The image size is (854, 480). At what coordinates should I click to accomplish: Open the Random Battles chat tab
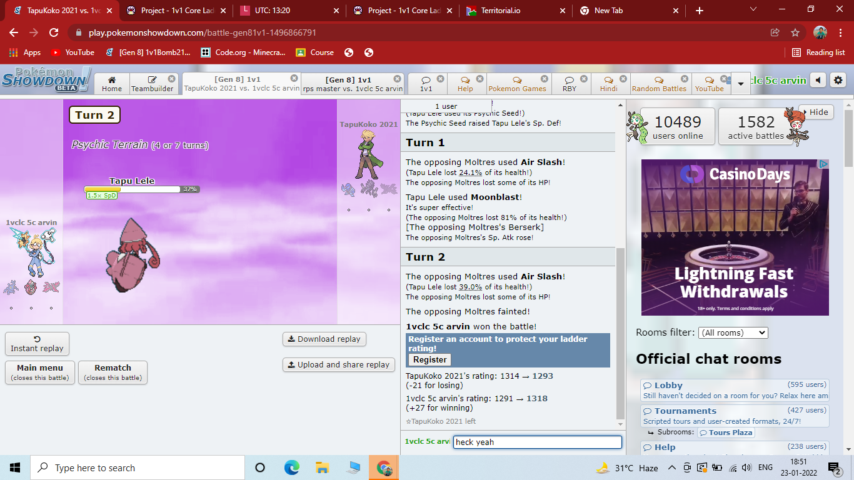[x=659, y=84]
